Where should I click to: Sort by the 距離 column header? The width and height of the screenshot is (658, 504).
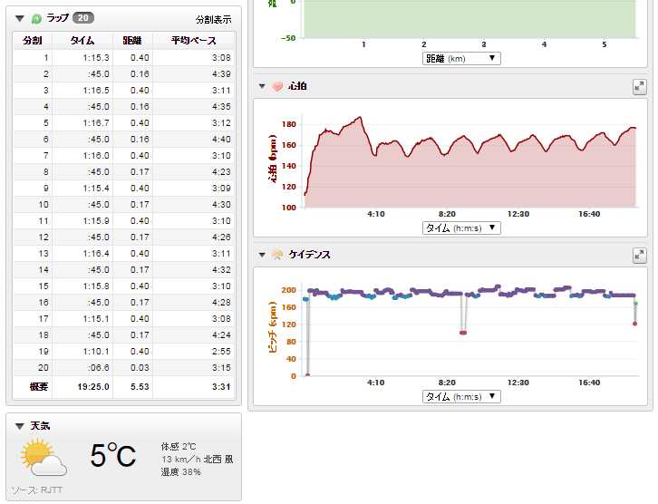click(131, 41)
